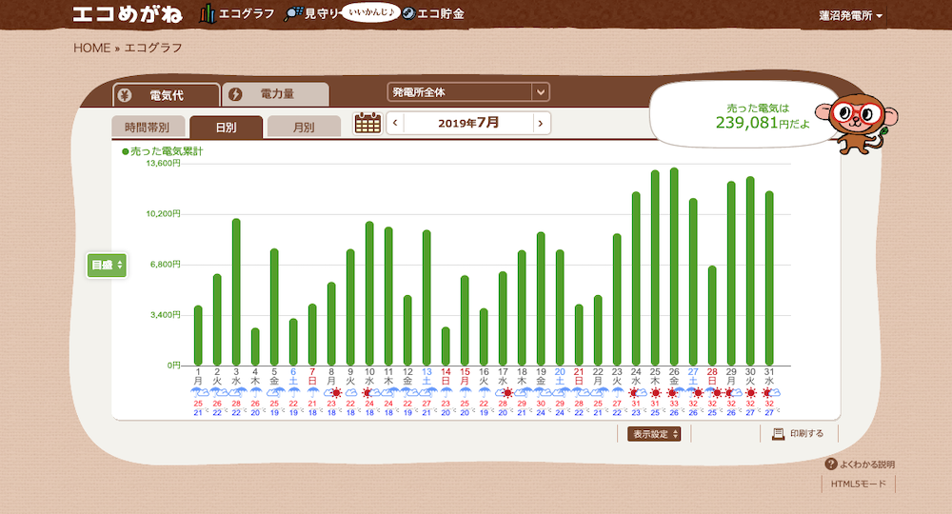Click the 13,600円 axis label

(164, 163)
